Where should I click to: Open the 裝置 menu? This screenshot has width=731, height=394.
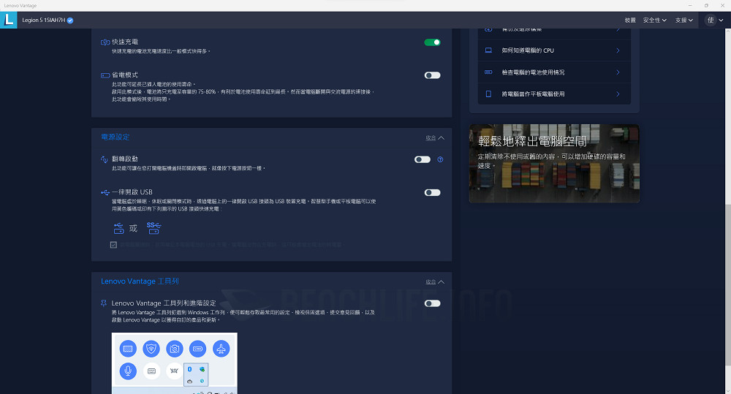629,20
